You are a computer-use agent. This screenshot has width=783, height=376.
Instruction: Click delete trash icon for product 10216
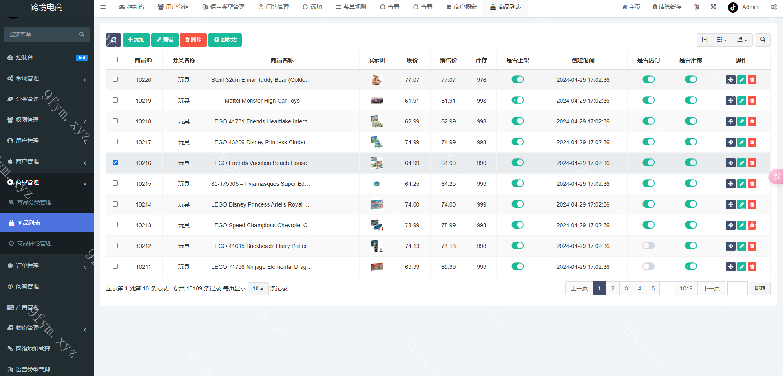pos(752,163)
